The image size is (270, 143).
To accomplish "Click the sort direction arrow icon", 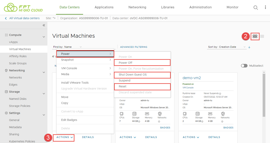I will [x=249, y=47].
